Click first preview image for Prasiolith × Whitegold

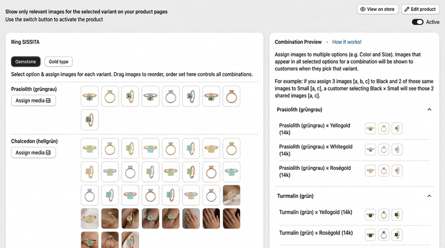(x=370, y=150)
